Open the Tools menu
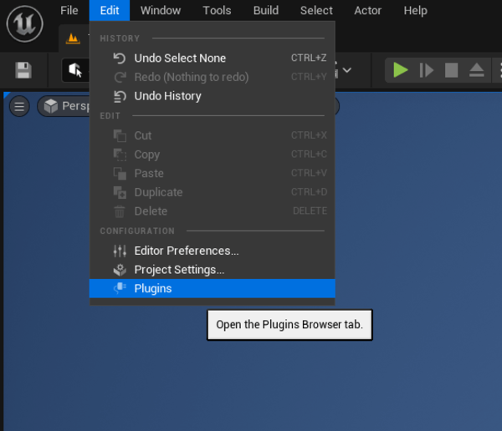502x431 pixels. point(217,11)
